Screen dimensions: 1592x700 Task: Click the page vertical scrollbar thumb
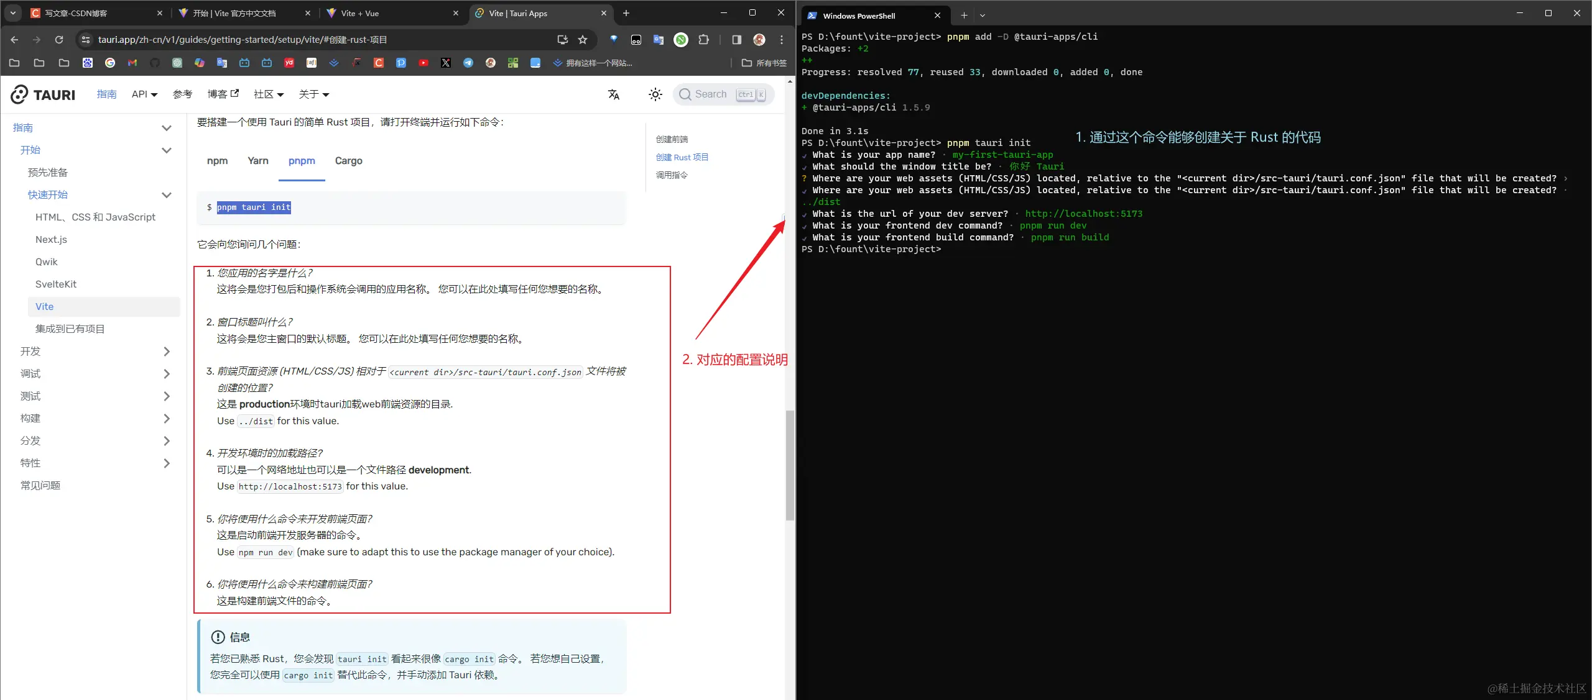pos(790,465)
